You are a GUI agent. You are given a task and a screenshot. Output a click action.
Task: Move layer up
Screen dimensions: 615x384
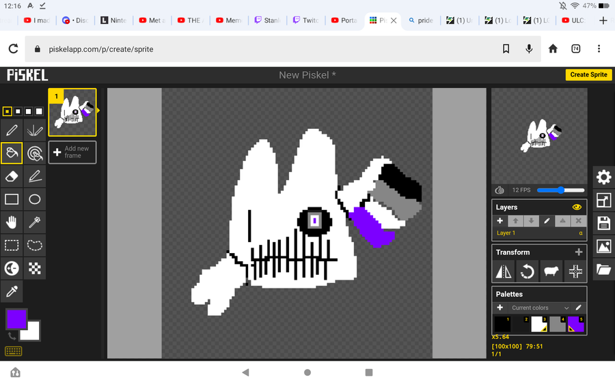point(515,221)
